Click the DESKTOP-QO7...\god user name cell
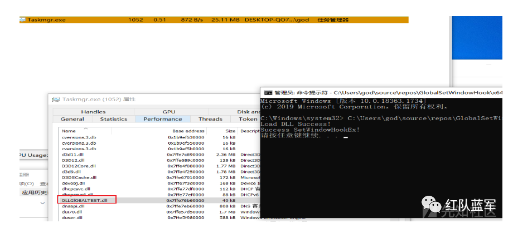Viewport: 513px width, 228px height. pyautogui.click(x=277, y=20)
